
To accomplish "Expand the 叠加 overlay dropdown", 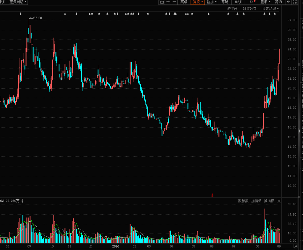I will [211, 2].
